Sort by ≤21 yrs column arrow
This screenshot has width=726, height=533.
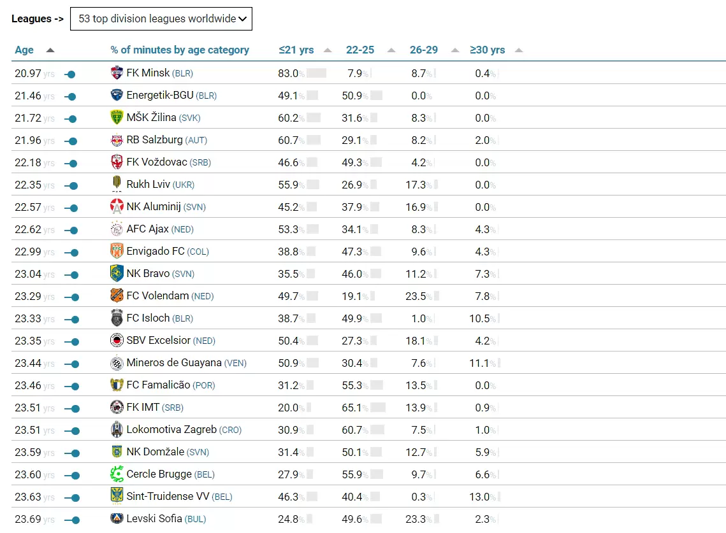(x=328, y=50)
